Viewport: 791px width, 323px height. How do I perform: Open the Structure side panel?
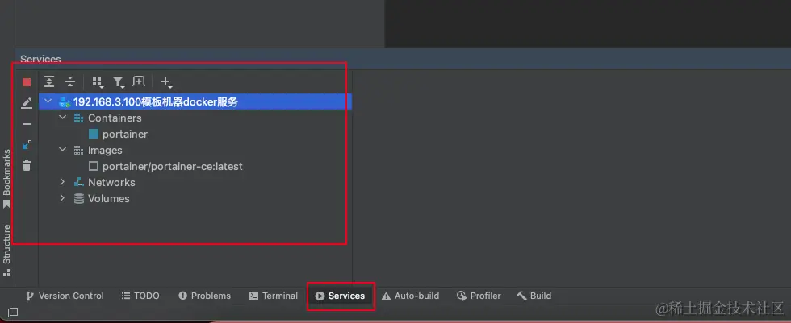(x=6, y=251)
